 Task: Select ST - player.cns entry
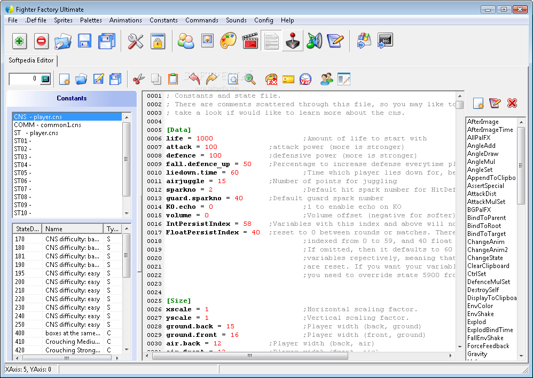coord(67,133)
